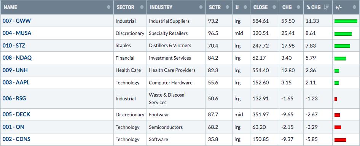This screenshot has height=146, width=360.
Task: Sort table by NAME column arrows
Action: [x=108, y=7]
